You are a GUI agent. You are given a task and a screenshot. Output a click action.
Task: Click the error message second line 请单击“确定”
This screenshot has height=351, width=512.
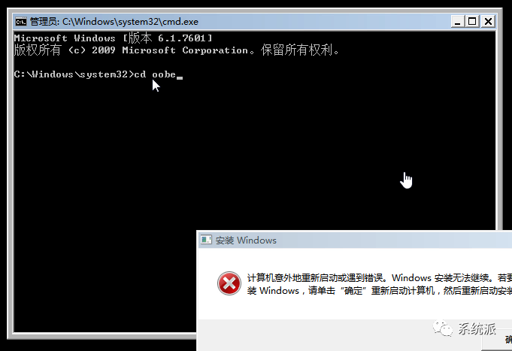(x=380, y=290)
